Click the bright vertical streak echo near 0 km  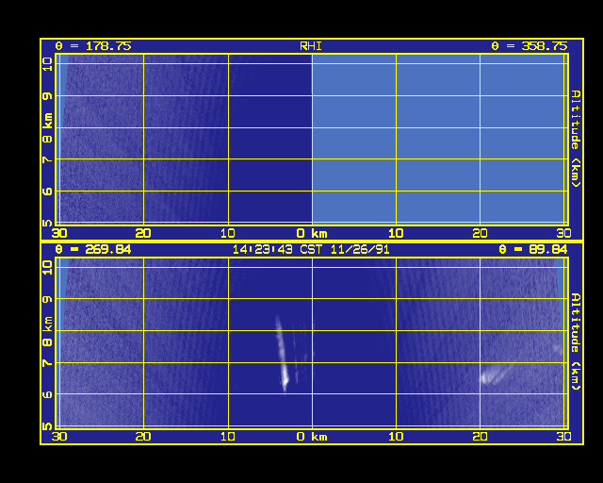(x=283, y=354)
